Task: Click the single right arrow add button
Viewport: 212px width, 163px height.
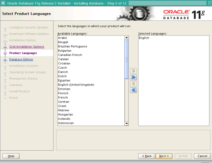Action: click(x=133, y=71)
